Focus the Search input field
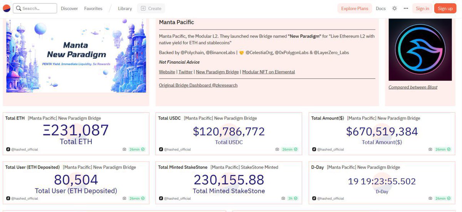The width and height of the screenshot is (462, 212). (x=35, y=8)
